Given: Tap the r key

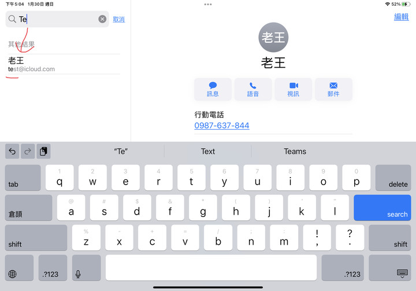Looking at the screenshot, I should [x=158, y=178].
